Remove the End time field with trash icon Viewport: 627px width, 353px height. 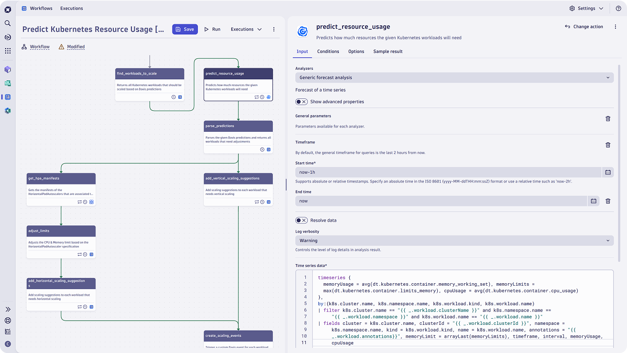tap(608, 201)
